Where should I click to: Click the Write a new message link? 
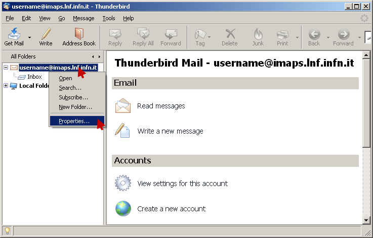point(171,131)
